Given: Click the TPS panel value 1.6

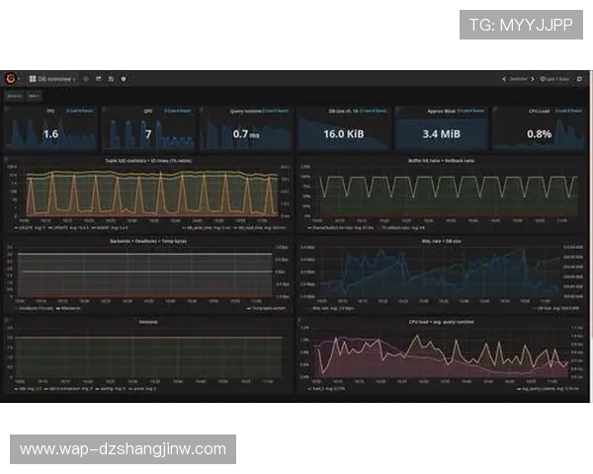Looking at the screenshot, I should (50, 134).
